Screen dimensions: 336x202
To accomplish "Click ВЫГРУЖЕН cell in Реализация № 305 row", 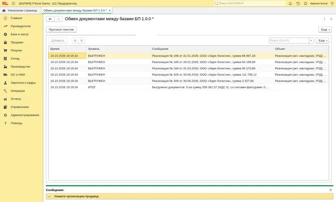I will [x=118, y=75].
